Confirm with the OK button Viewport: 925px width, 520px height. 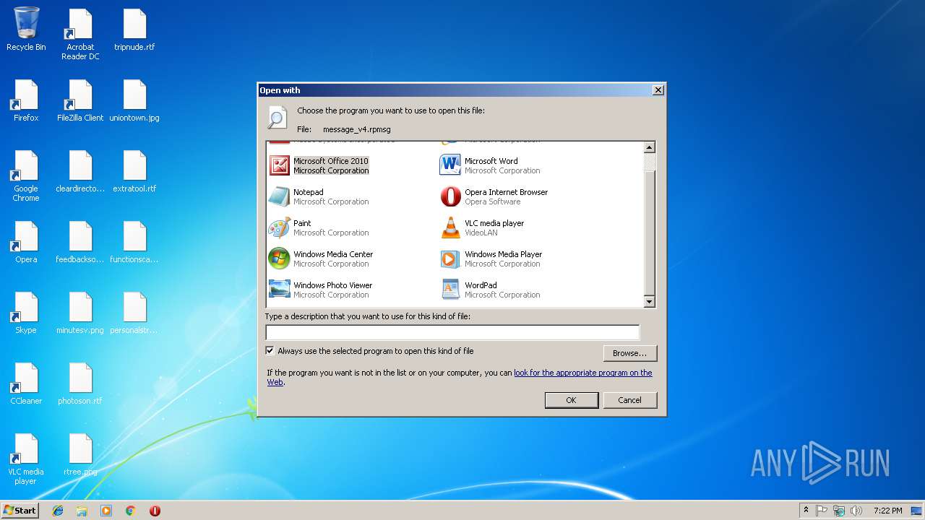click(x=571, y=400)
